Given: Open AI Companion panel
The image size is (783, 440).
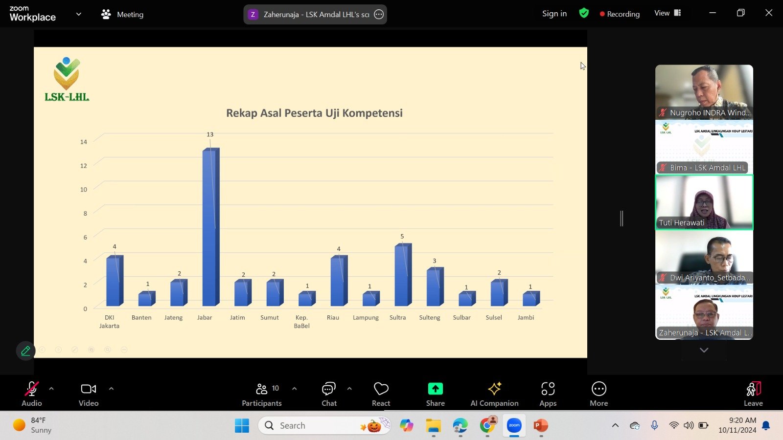Looking at the screenshot, I should coord(494,394).
